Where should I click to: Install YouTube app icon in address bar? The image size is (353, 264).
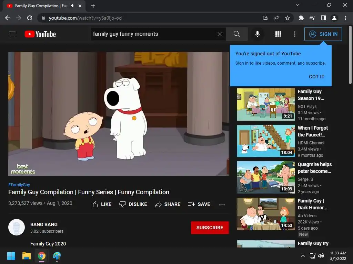pyautogui.click(x=265, y=18)
